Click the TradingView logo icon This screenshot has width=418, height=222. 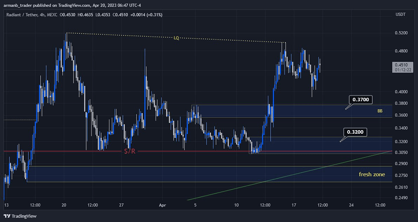point(7,216)
